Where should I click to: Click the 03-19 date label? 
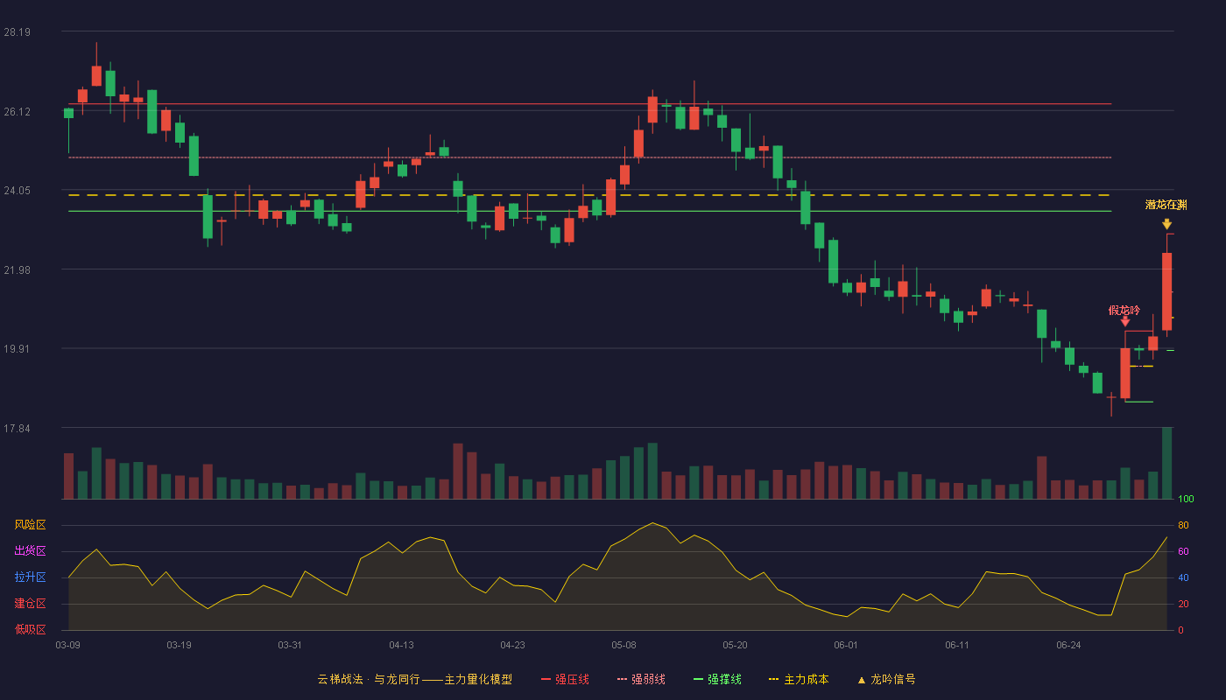coord(179,645)
